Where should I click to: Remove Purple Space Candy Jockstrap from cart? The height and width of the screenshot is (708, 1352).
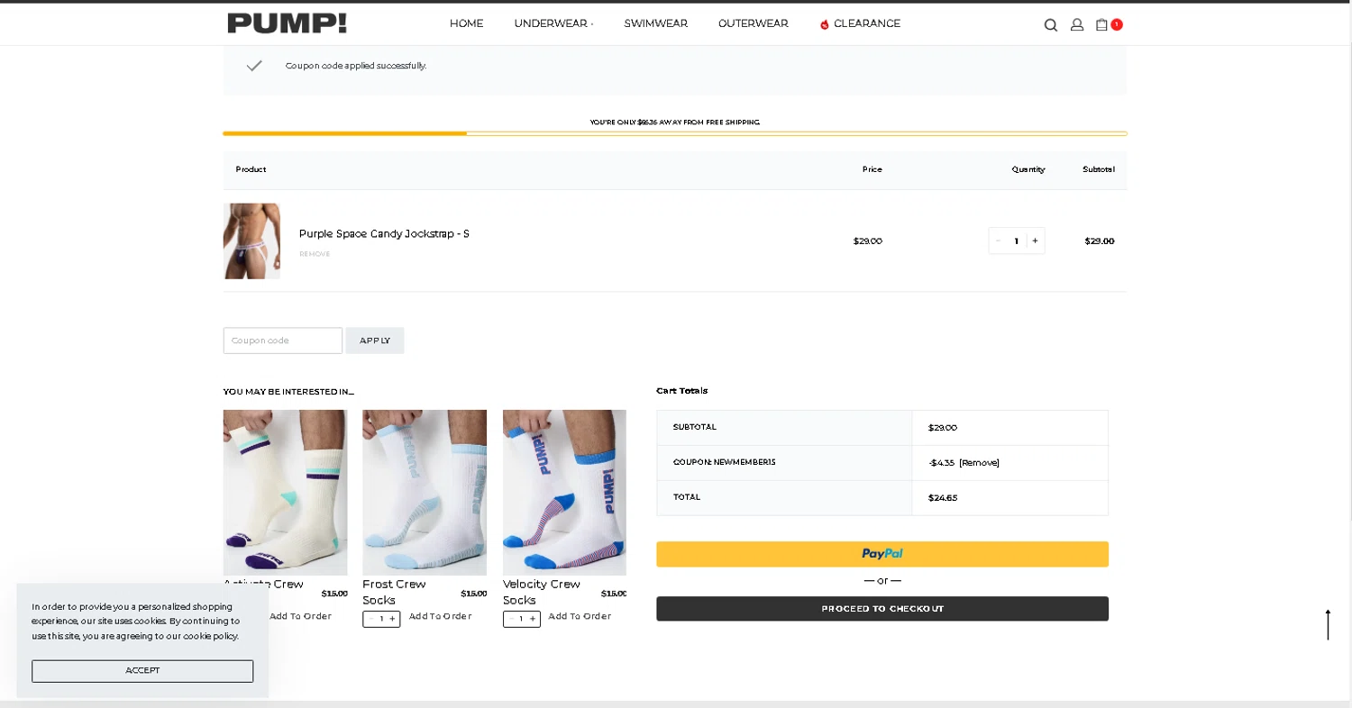pyautogui.click(x=315, y=254)
